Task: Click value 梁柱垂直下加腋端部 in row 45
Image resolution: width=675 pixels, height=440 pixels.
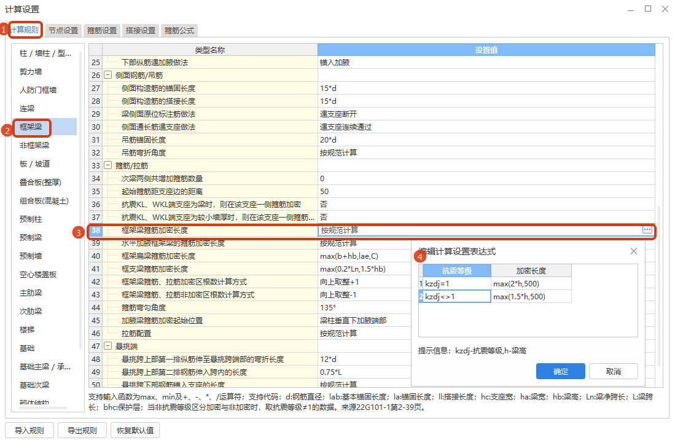Action: pyautogui.click(x=365, y=321)
